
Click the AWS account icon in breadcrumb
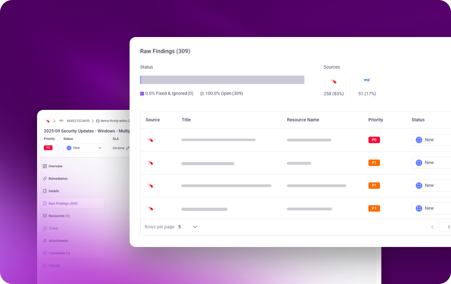pos(61,121)
